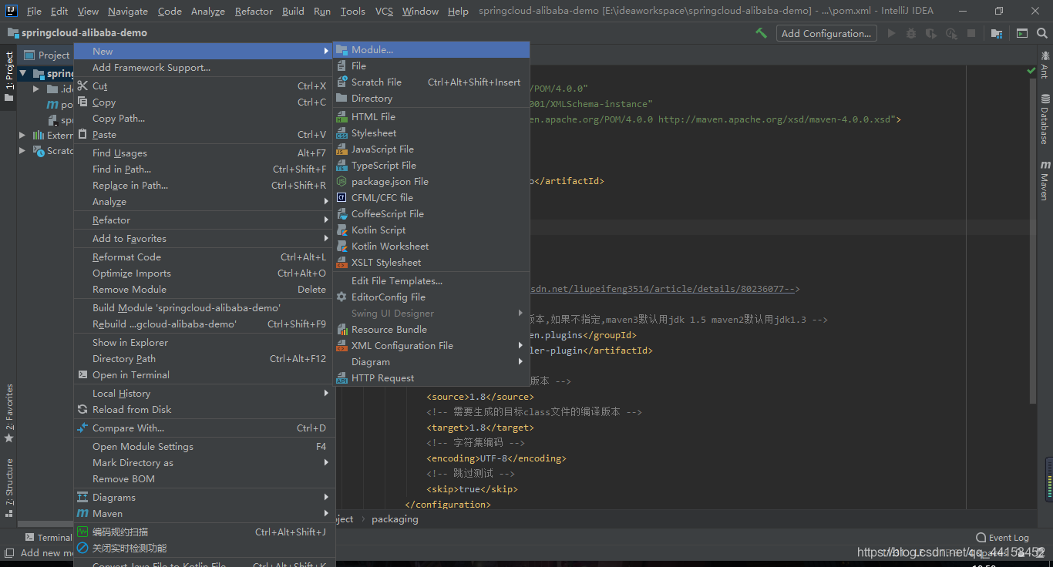Choose File in New submenu

coord(431,65)
